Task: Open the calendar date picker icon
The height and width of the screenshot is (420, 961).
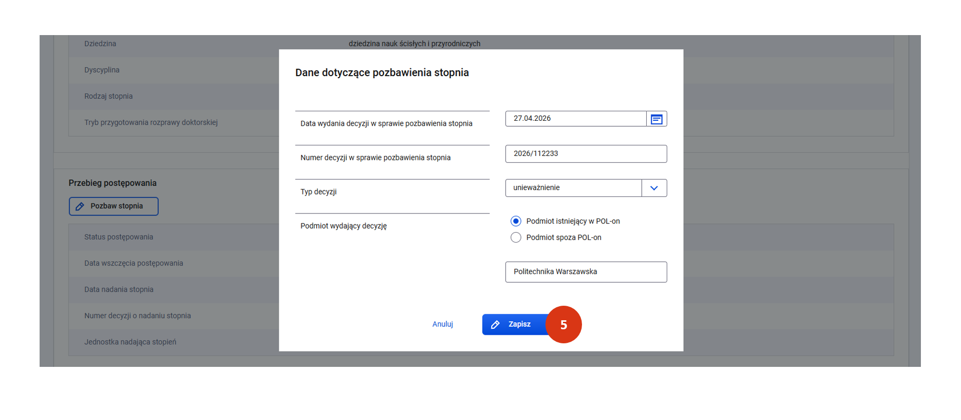Action: coord(656,119)
